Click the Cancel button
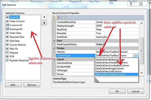This screenshot has height=100, width=151. coord(136,91)
